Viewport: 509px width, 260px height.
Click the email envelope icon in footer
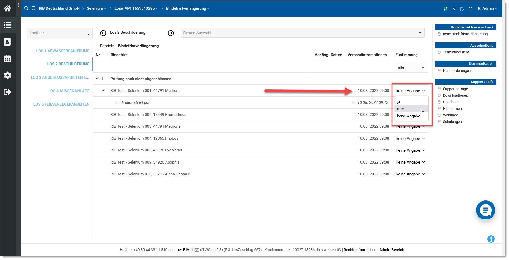point(197,250)
